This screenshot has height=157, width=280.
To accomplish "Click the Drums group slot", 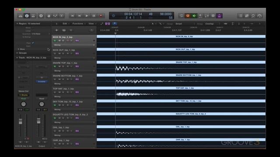I will (23, 95).
